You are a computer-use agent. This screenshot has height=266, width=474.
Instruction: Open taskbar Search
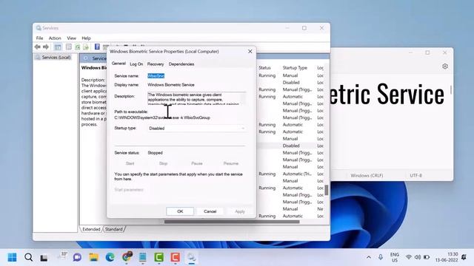(x=28, y=257)
